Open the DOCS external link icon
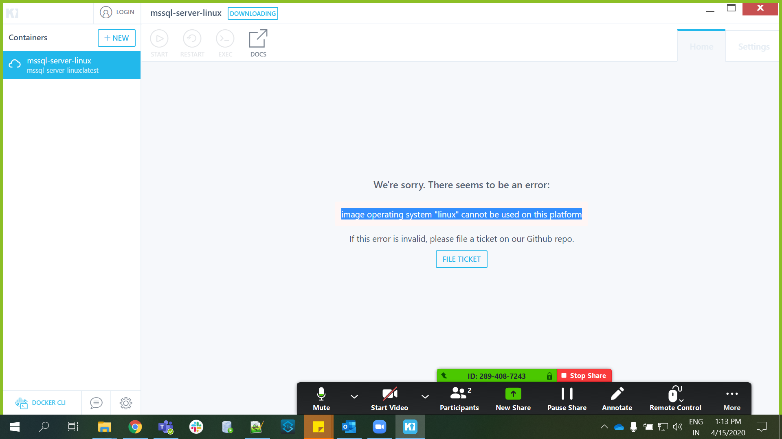782x439 pixels. click(x=258, y=39)
